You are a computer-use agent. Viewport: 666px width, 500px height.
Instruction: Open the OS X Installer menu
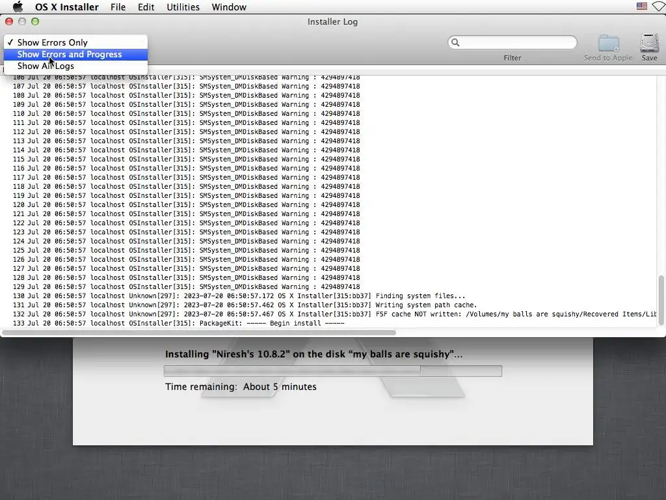coord(67,7)
